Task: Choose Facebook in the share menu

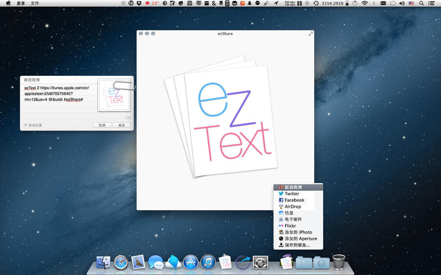Action: point(298,200)
